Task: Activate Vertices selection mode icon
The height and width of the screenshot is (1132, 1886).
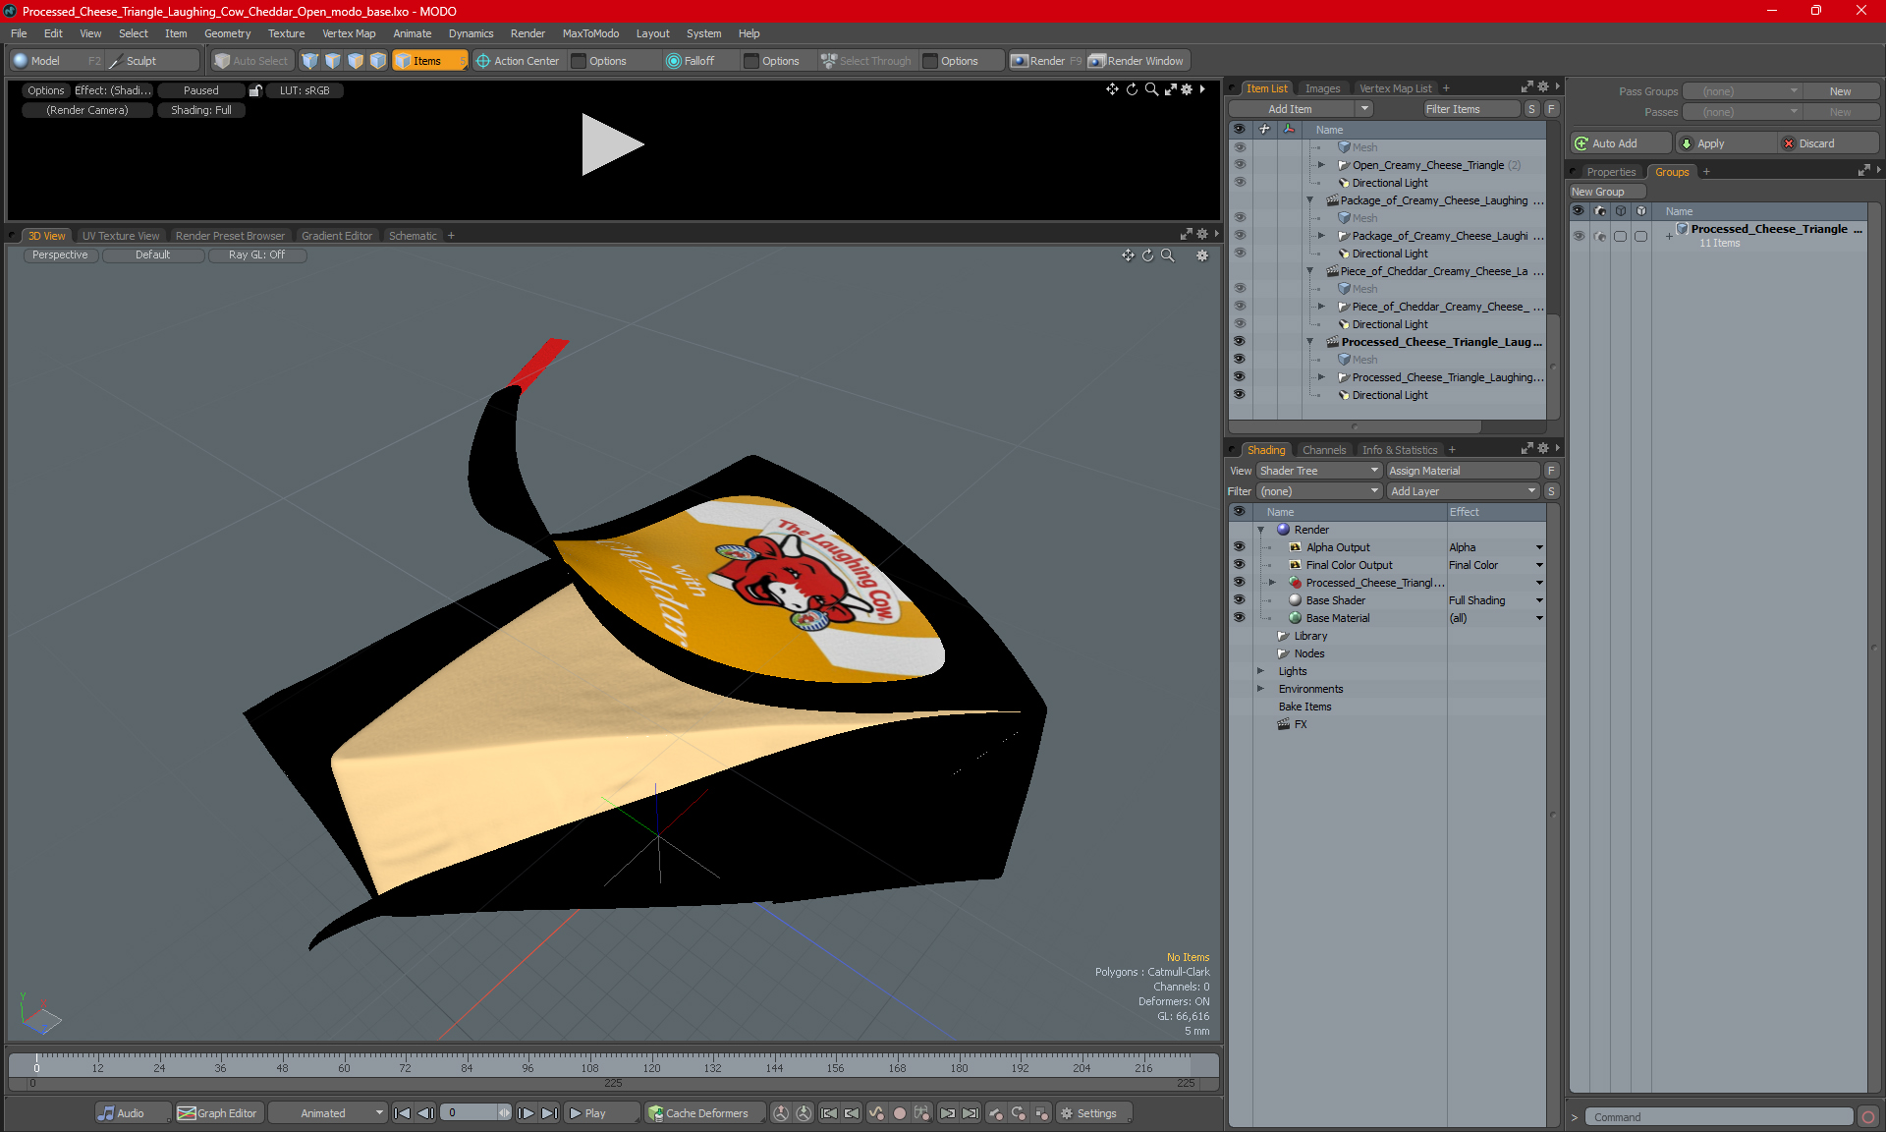Action: [310, 61]
